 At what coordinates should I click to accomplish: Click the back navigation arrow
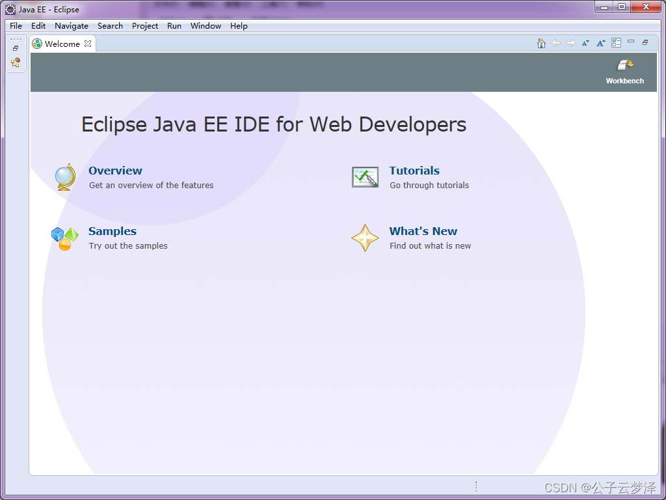pos(556,43)
